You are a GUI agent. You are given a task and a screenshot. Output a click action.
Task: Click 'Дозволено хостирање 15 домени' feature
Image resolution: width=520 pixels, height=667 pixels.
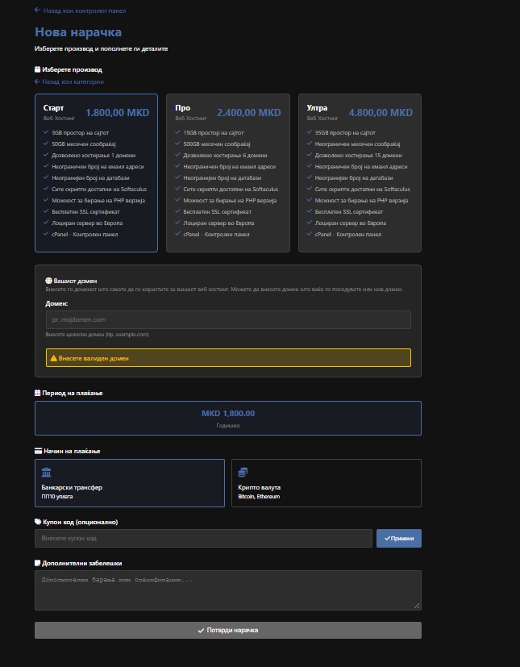pyautogui.click(x=359, y=156)
